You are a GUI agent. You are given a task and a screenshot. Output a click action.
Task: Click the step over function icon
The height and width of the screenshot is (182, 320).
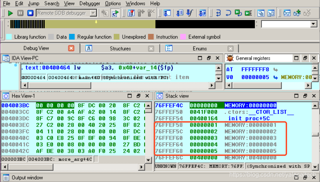tap(190, 13)
